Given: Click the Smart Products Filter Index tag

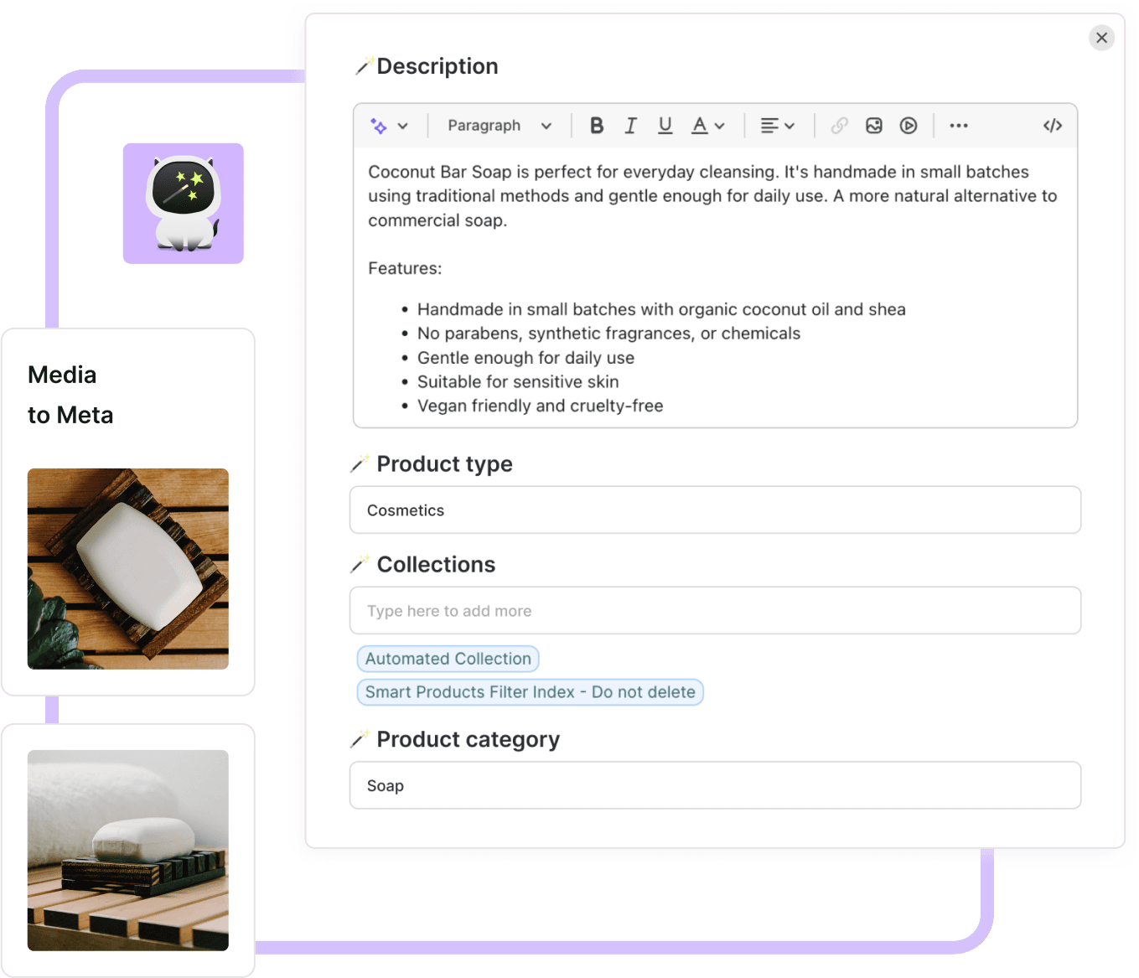Looking at the screenshot, I should (x=530, y=692).
